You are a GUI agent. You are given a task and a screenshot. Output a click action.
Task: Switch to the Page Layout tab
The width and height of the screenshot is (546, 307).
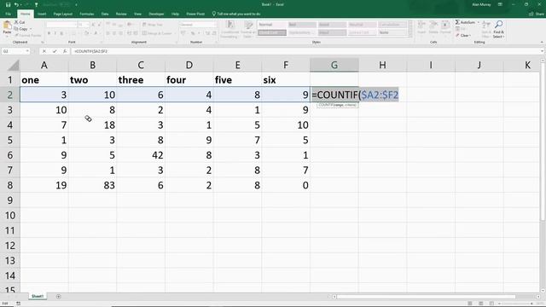coord(62,14)
